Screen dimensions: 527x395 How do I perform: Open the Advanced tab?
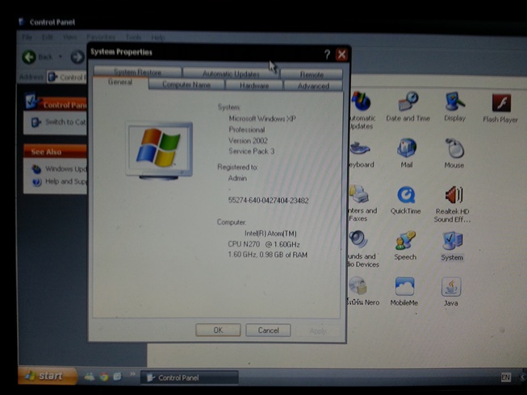(312, 85)
